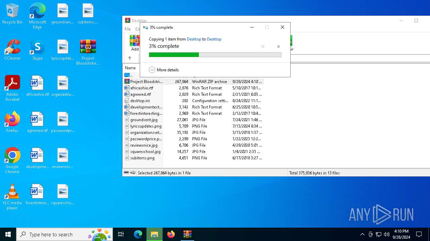This screenshot has height=241, width=430.
Task: Select the groundsent image desktop file
Action: coord(62,14)
